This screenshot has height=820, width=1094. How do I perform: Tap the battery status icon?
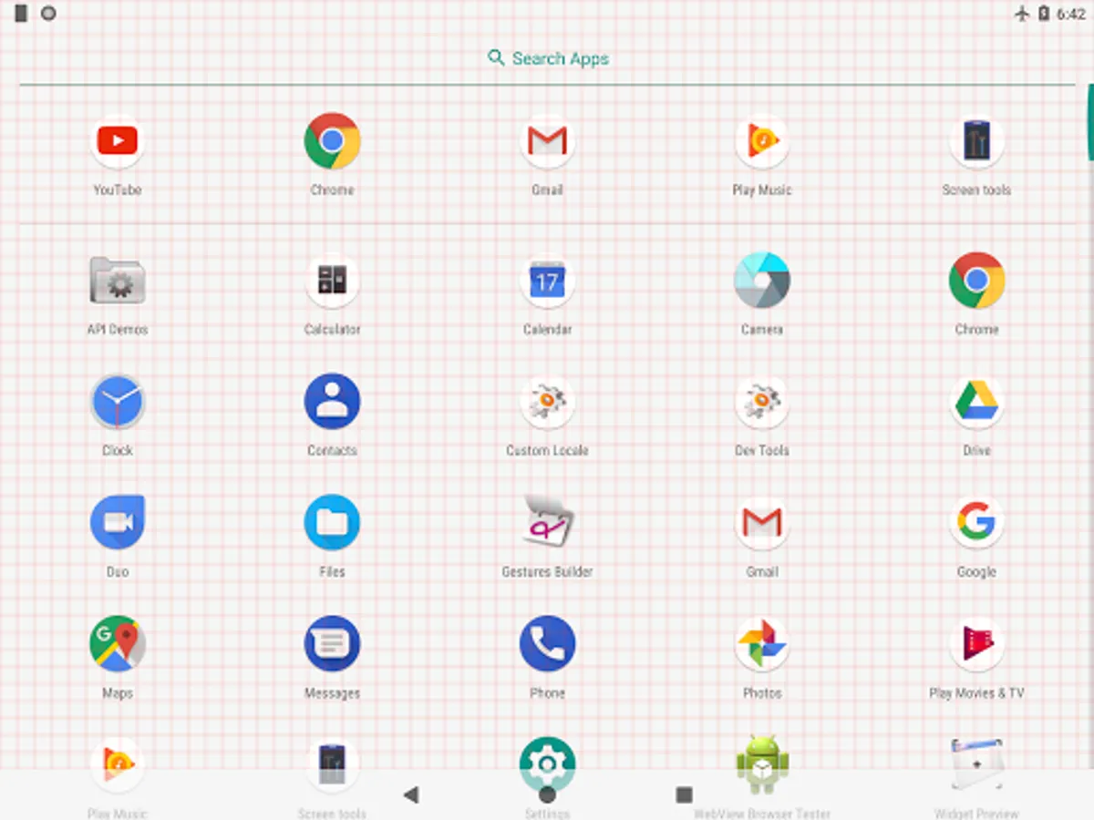point(1044,14)
